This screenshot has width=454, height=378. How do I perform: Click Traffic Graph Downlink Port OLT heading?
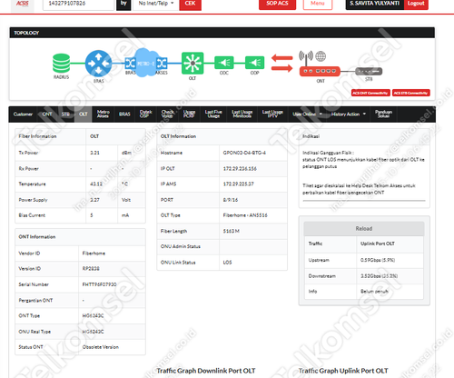tap(206, 371)
